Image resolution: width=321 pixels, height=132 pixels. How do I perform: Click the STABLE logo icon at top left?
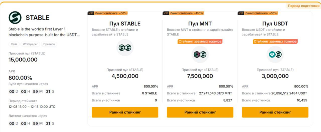click(15, 17)
